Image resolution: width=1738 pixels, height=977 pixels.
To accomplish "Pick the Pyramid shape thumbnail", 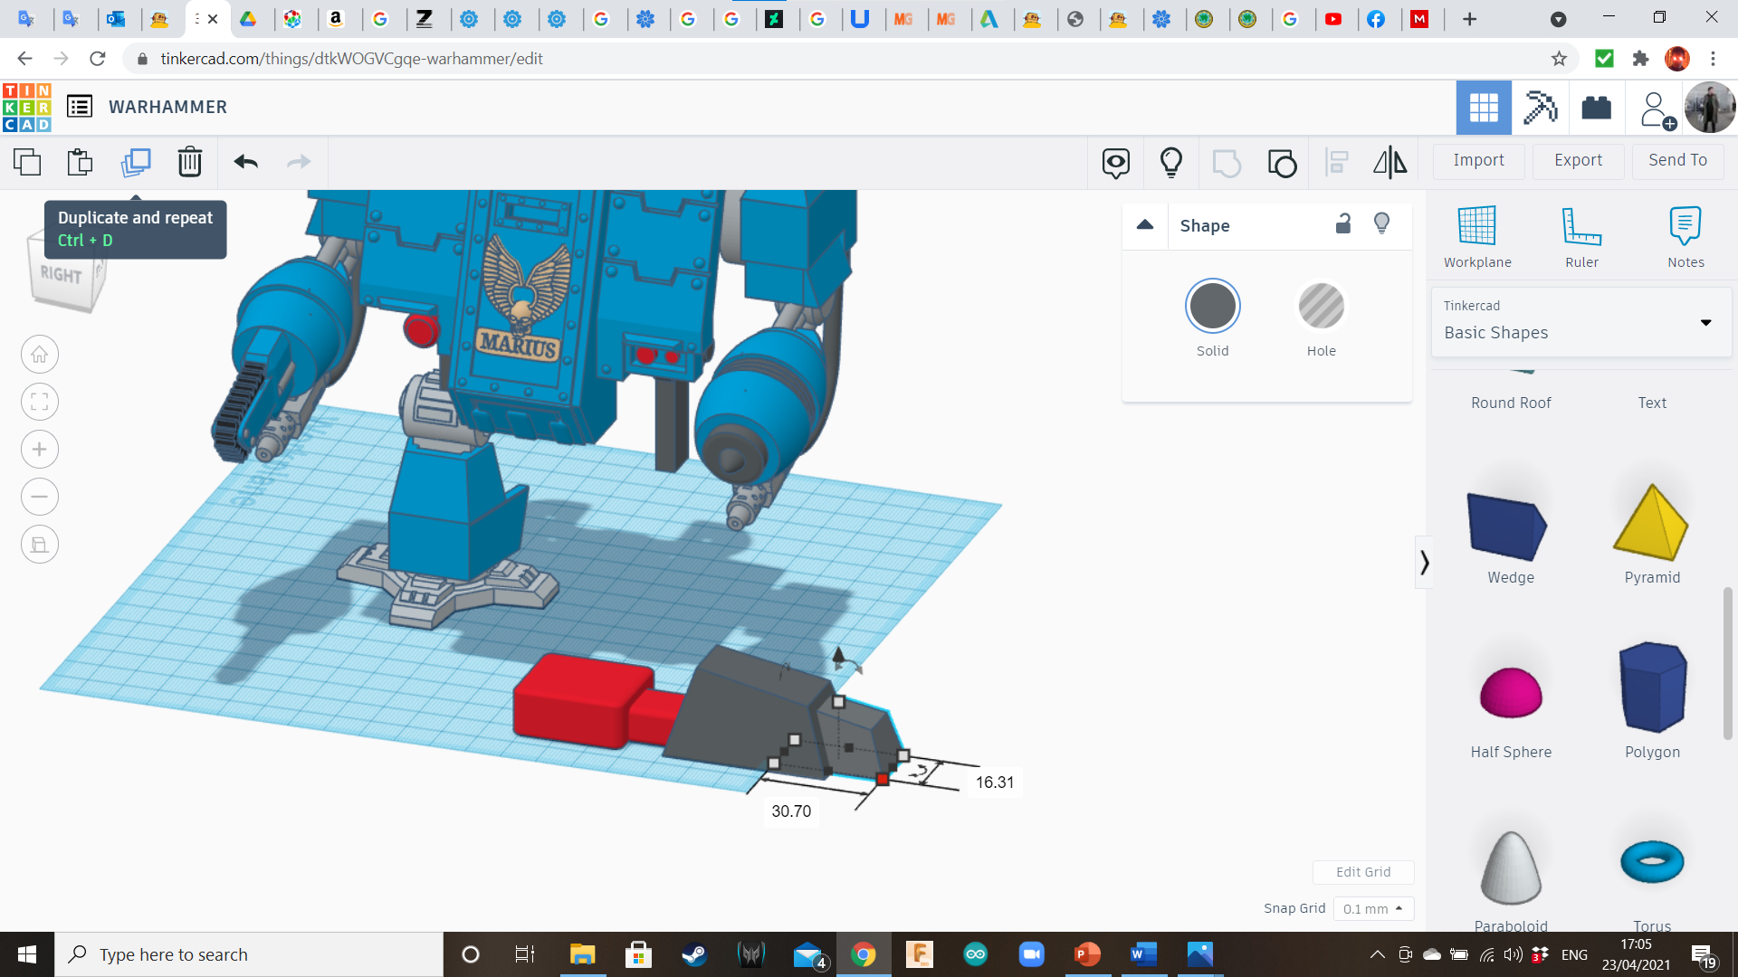I will click(1651, 525).
